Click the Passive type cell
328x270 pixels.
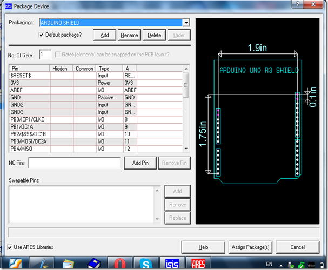pos(110,98)
